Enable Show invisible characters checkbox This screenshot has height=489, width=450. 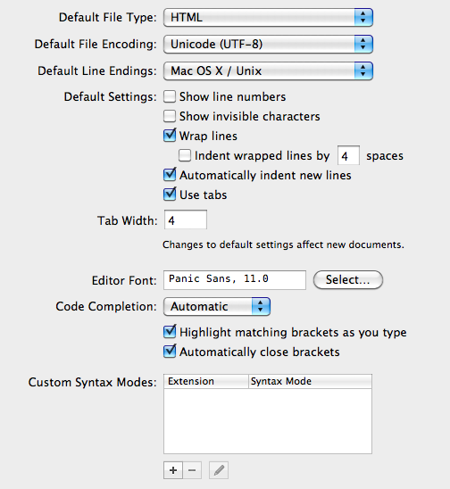[170, 116]
